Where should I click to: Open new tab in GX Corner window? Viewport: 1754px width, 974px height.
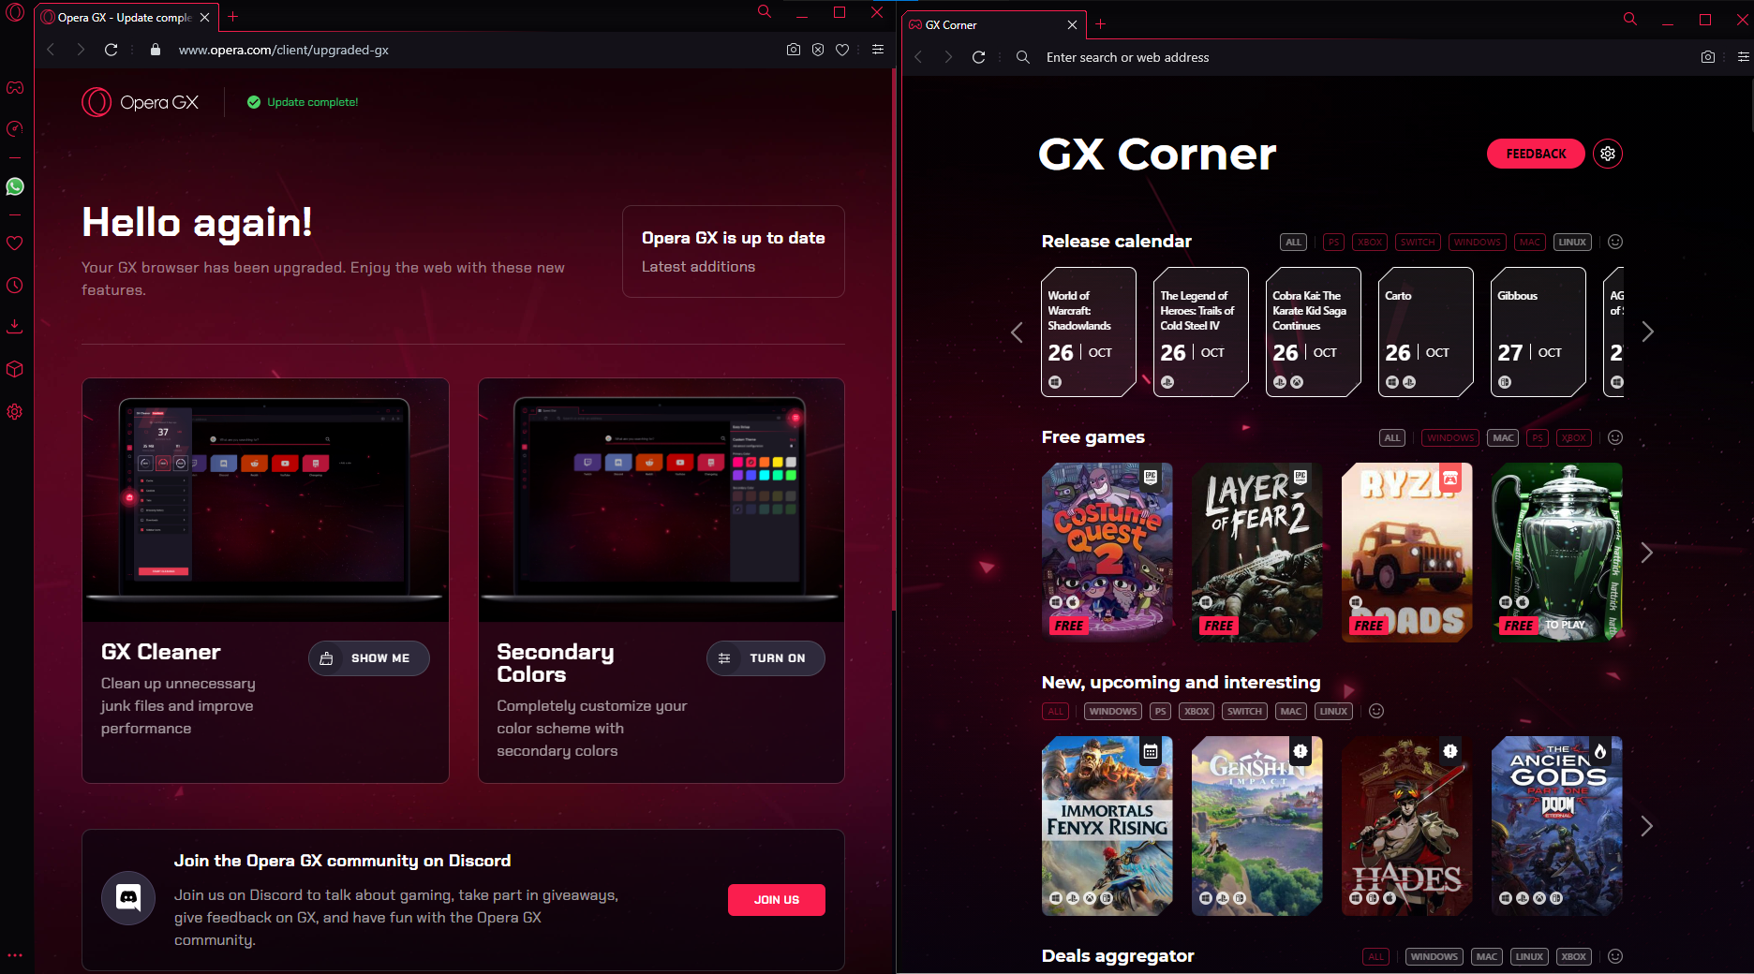[1101, 24]
